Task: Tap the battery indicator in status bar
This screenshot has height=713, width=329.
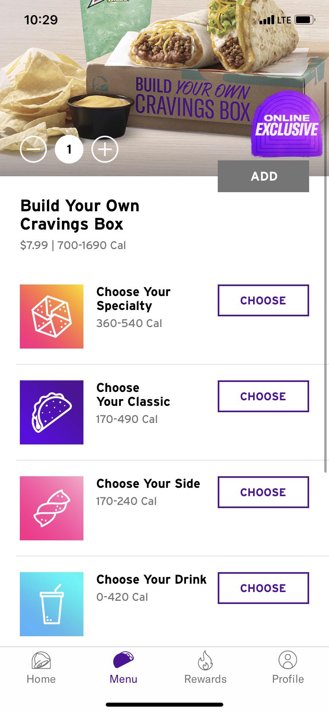Action: [305, 19]
